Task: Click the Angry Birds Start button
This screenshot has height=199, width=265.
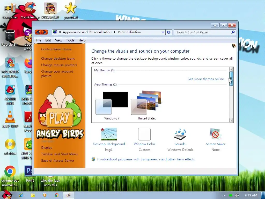Action: (6, 195)
